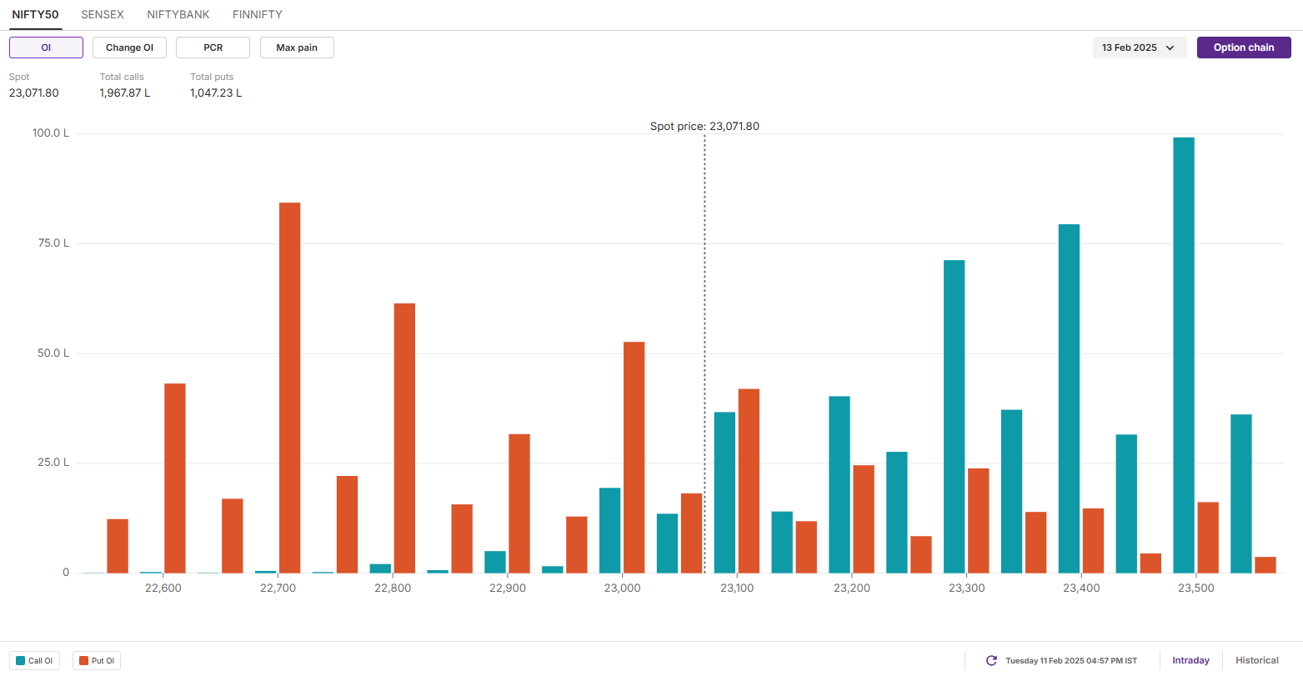Click the 75.0 L y-axis label
The width and height of the screenshot is (1303, 676).
pos(54,243)
